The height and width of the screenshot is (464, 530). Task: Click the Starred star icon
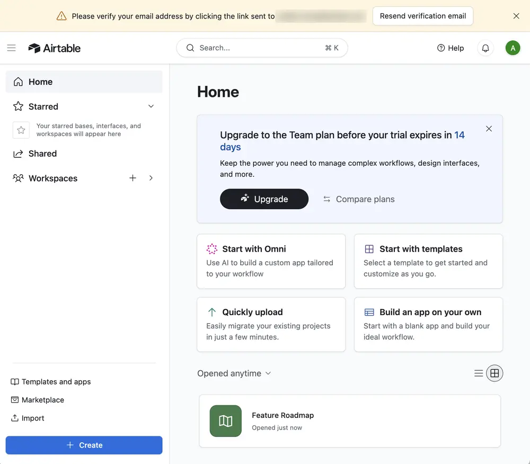click(18, 106)
